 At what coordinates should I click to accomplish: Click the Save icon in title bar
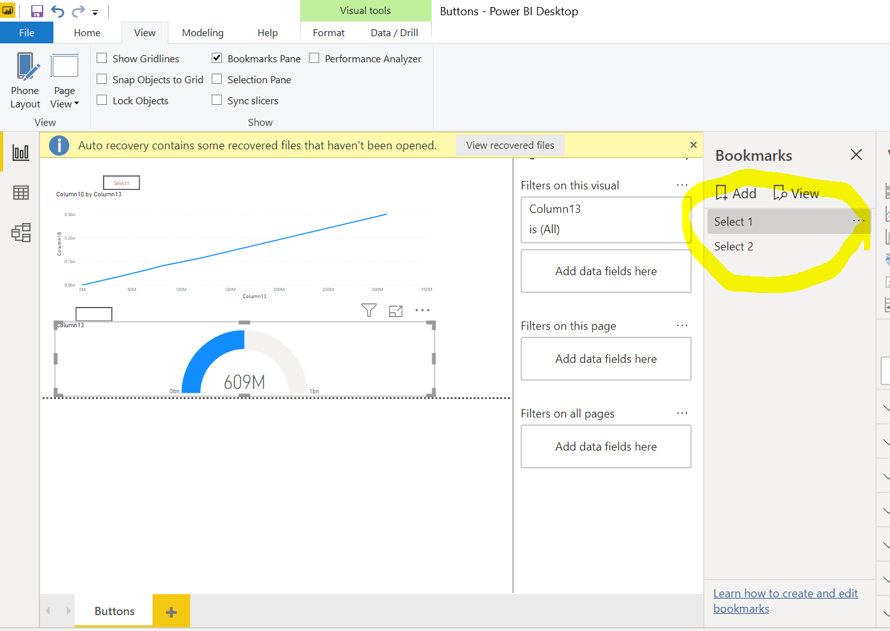point(37,11)
